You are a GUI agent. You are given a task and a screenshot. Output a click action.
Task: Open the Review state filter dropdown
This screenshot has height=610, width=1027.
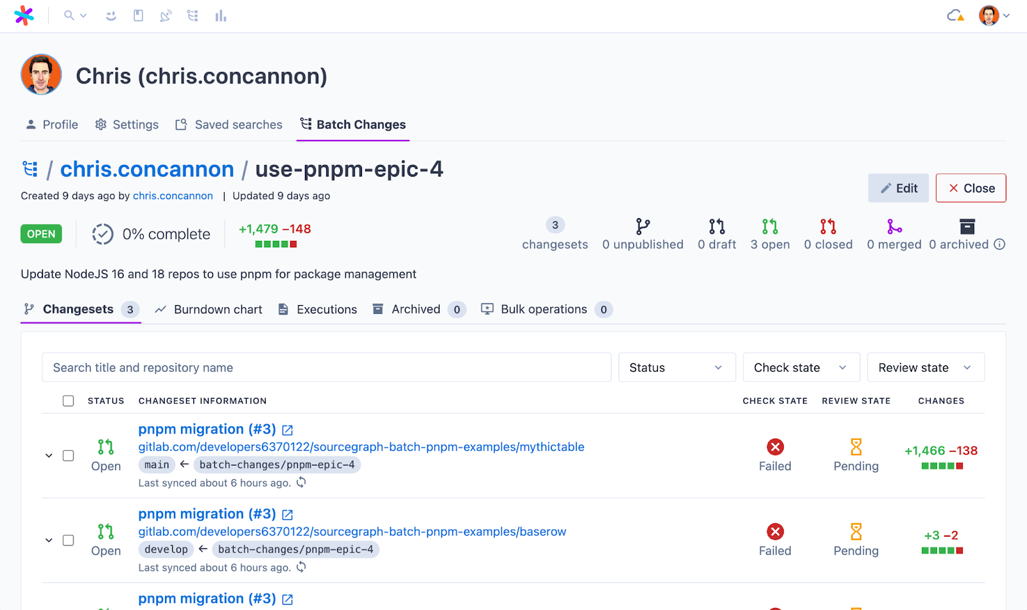(926, 367)
